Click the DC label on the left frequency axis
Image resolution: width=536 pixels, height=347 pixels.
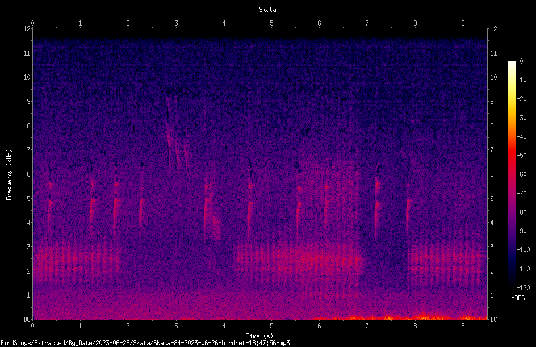[x=27, y=320]
